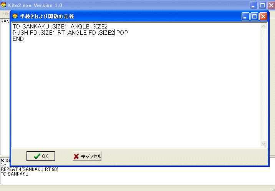
Task: Close the procedure definition dialog
Action: pos(263,17)
